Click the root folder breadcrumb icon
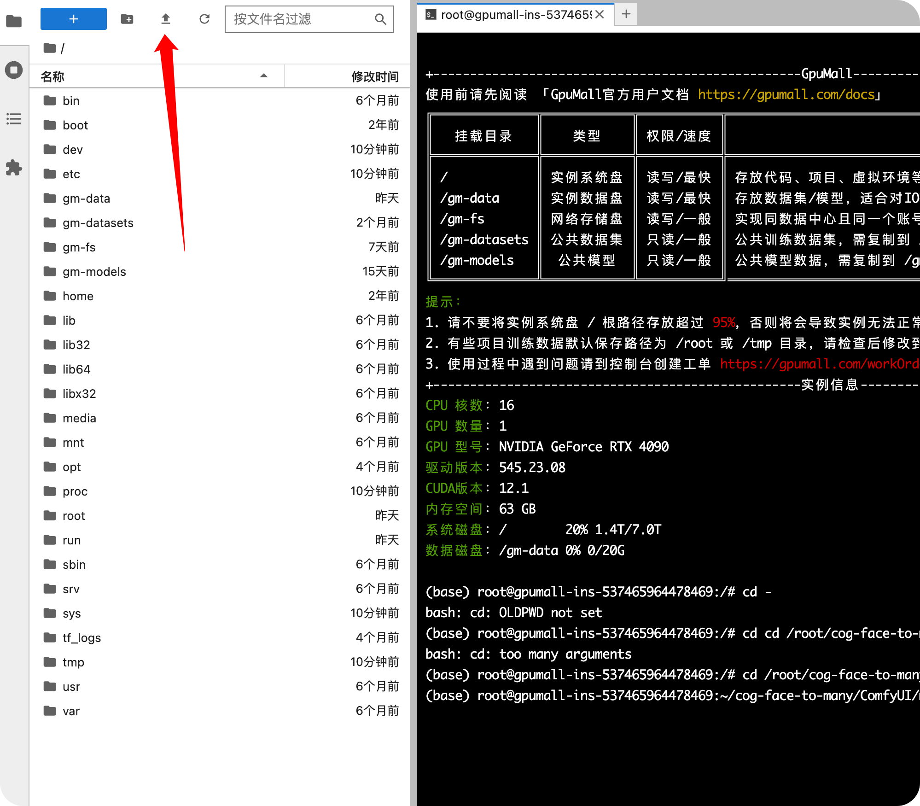Screen dimensions: 920x806 pos(50,48)
